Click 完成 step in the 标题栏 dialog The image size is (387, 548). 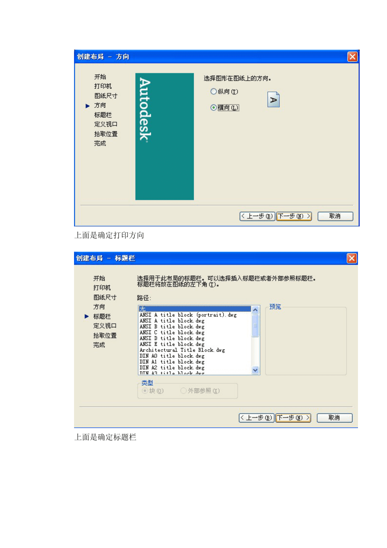click(99, 345)
